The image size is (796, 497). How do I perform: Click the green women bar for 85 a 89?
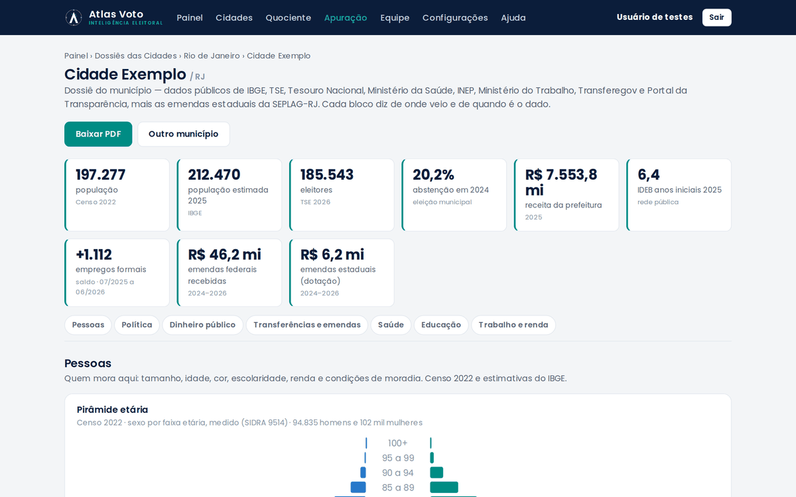(x=444, y=487)
